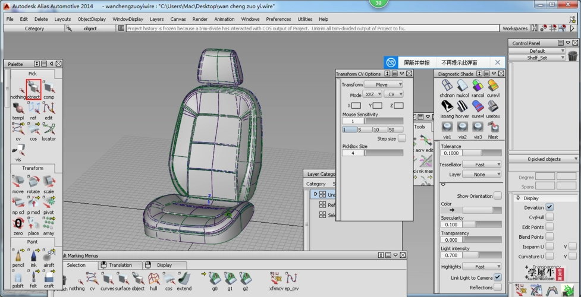Expand the Mode XYZ dropdown
Screen dimensions: 581x297
372,94
